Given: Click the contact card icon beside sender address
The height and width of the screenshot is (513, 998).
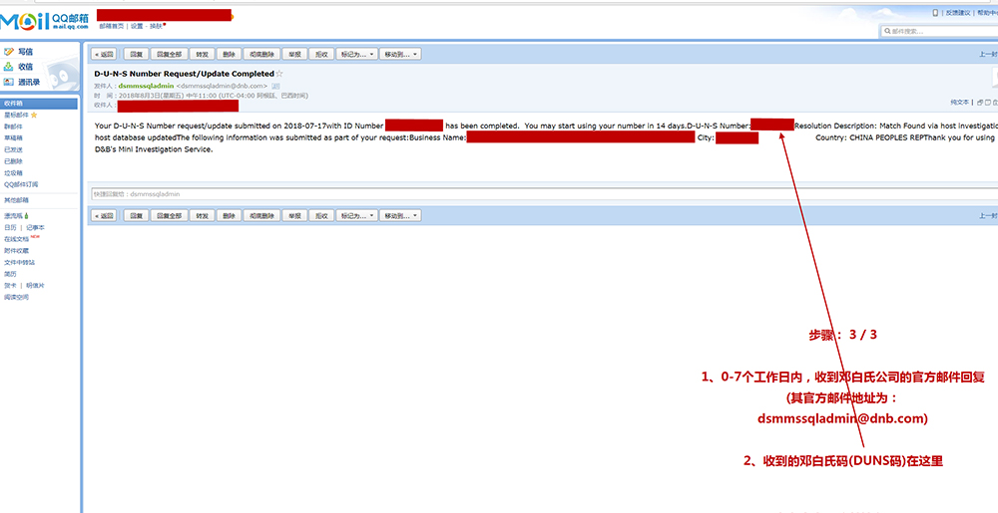Looking at the screenshot, I should (276, 87).
